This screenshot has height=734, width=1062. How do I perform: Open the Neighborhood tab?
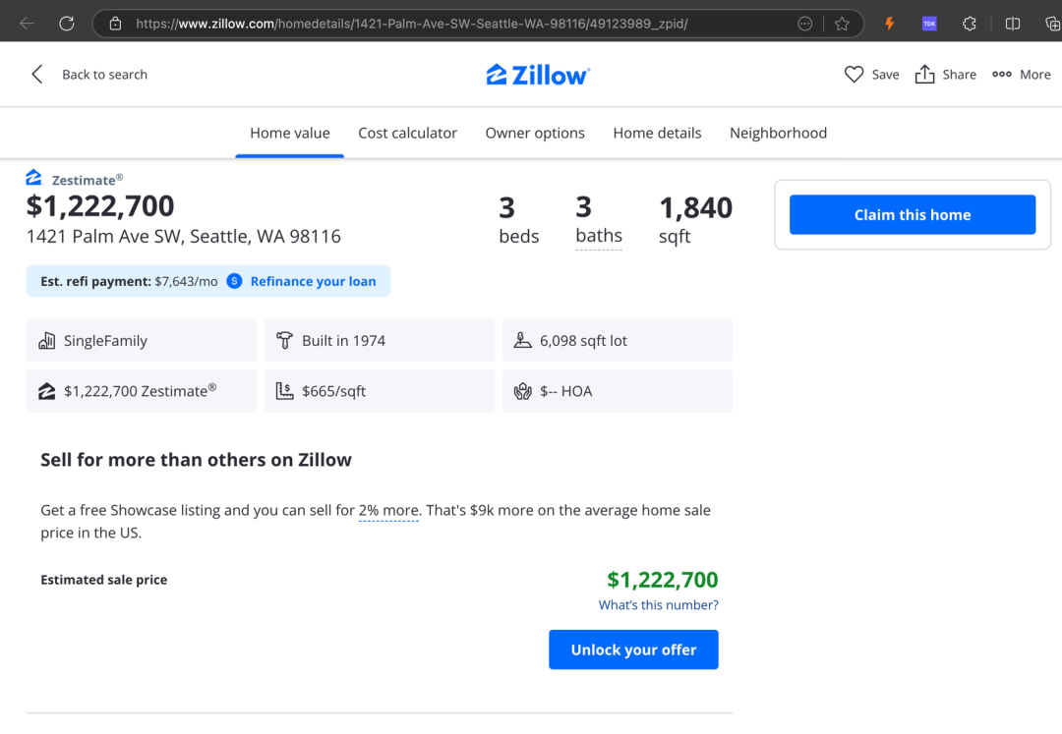pyautogui.click(x=778, y=134)
